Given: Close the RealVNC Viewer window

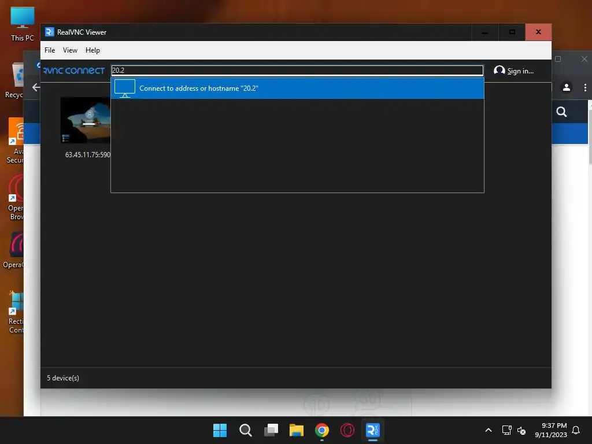Looking at the screenshot, I should (538, 32).
